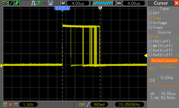
Task: Click the yellow-blue waveform icon at top left
Action: tap(5, 3)
